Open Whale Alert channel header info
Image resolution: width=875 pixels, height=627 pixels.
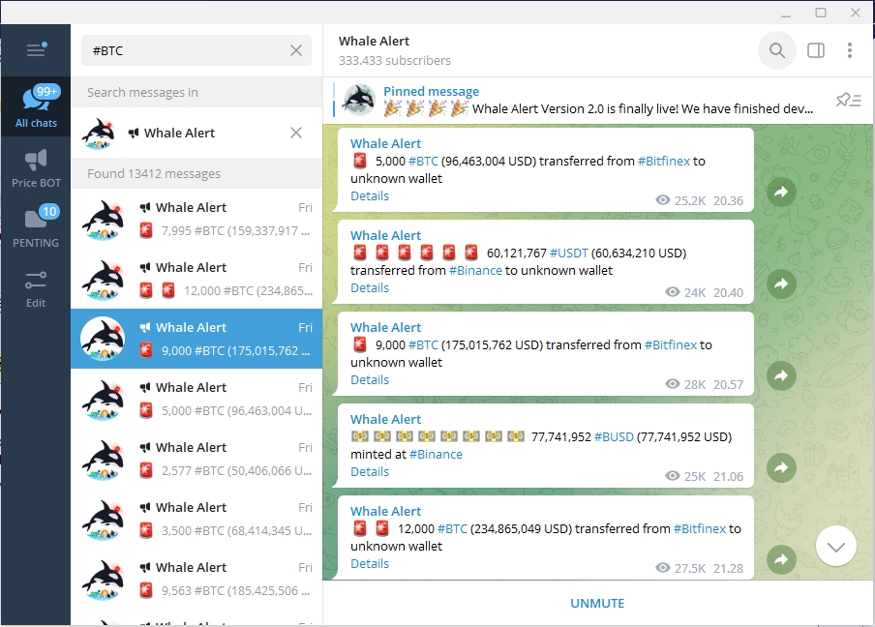click(395, 50)
